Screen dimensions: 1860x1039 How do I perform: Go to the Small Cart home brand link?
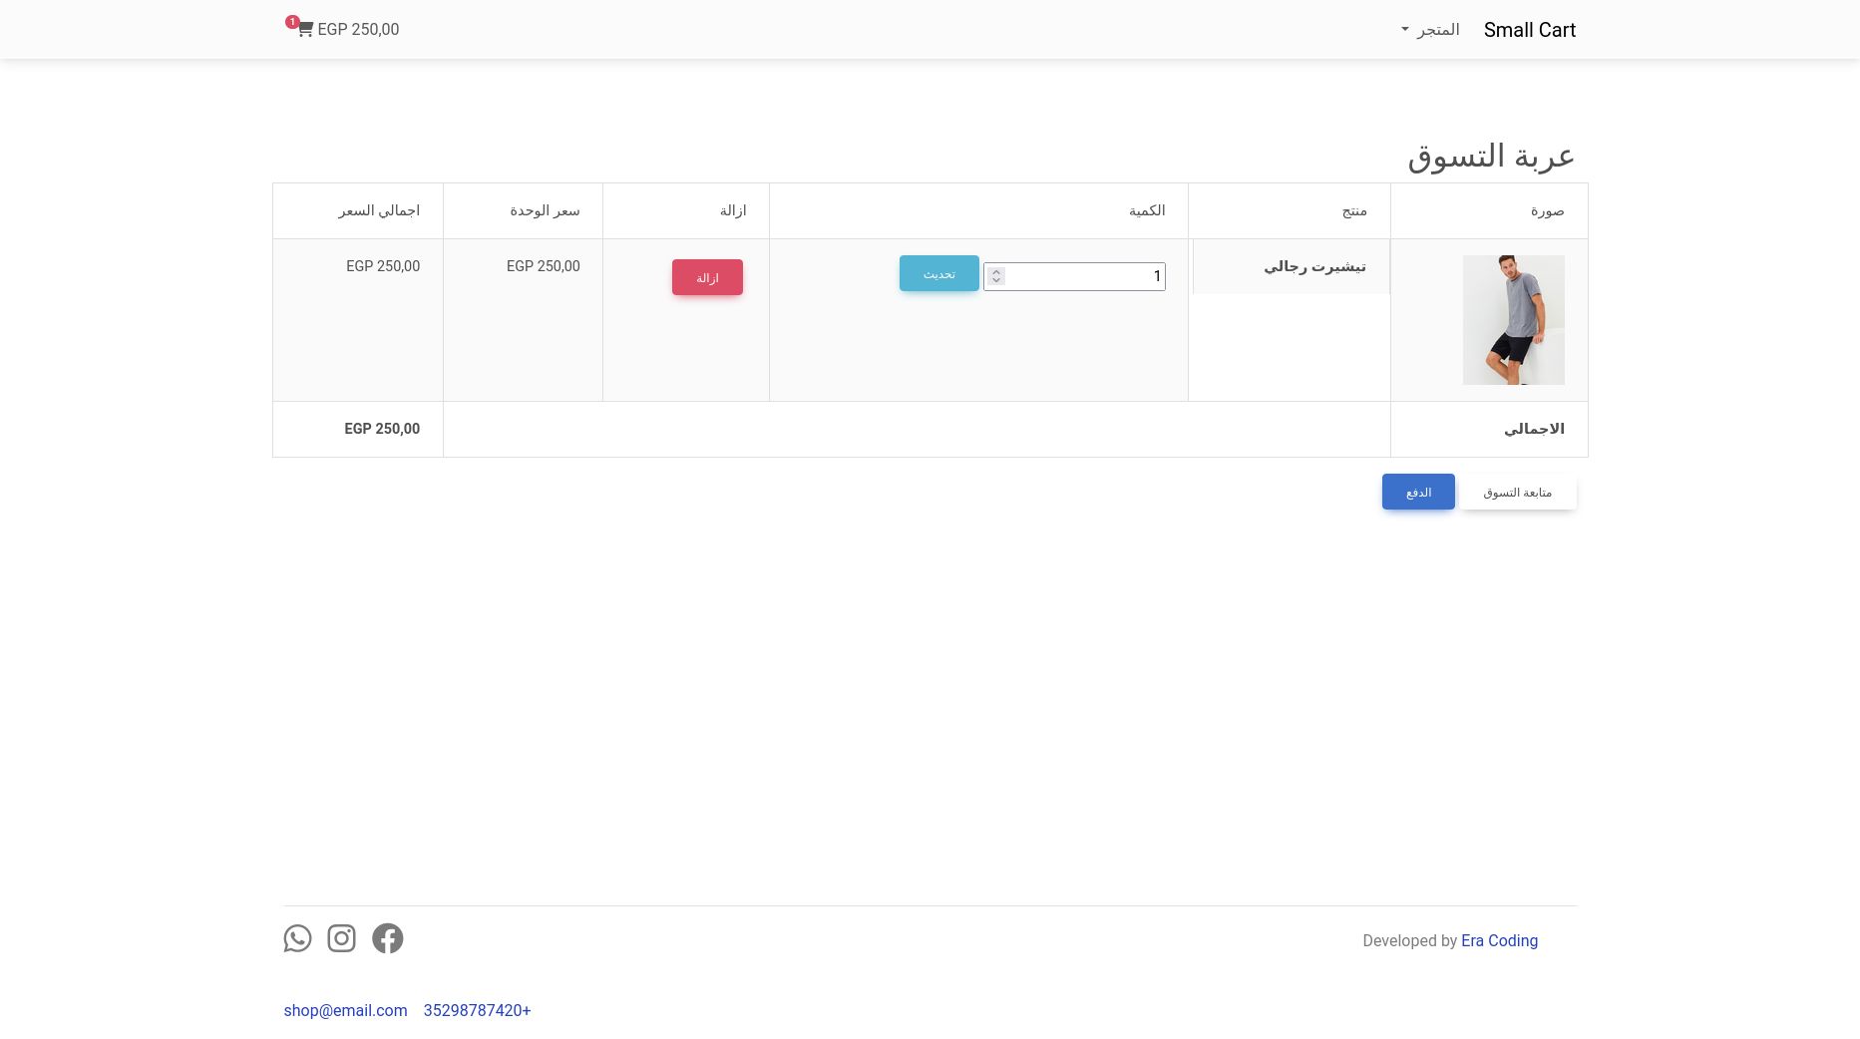(1529, 30)
